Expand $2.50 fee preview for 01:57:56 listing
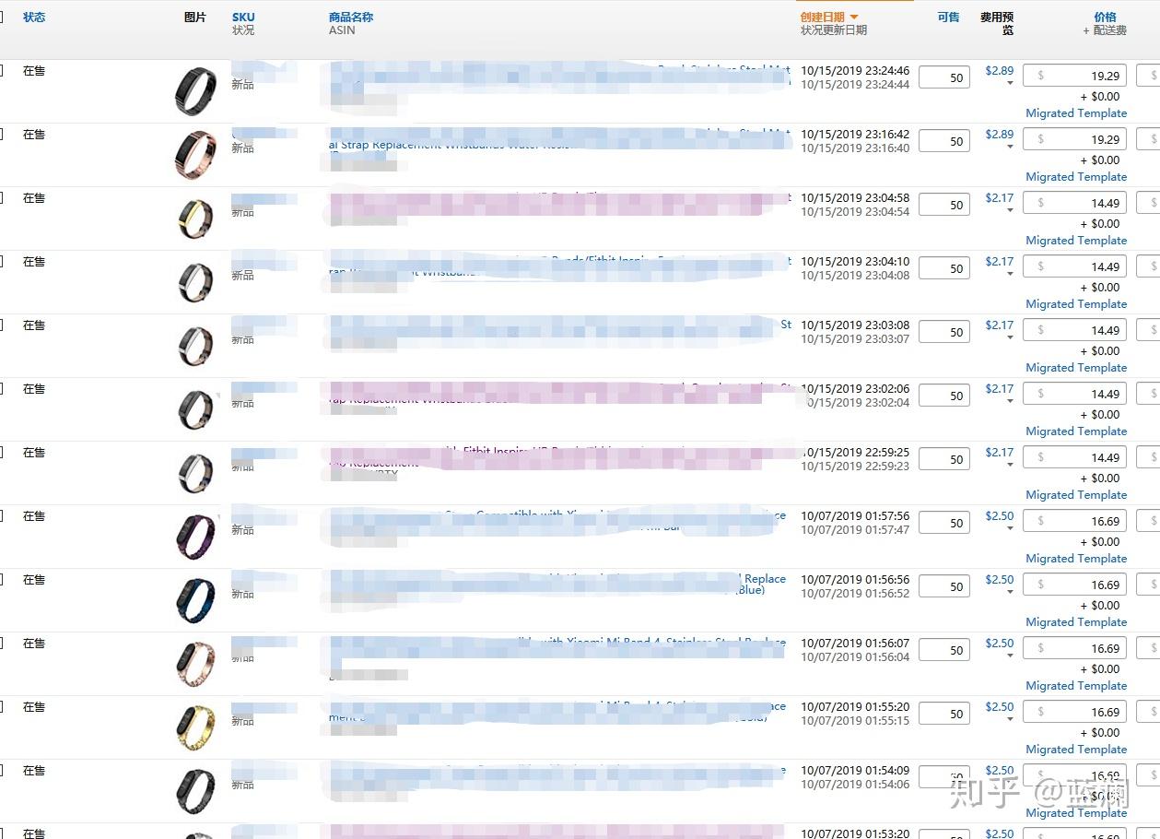Screen dimensions: 1160x839 [1010, 529]
